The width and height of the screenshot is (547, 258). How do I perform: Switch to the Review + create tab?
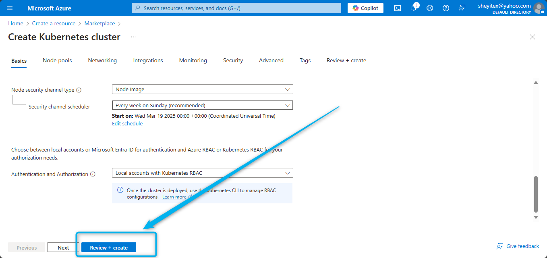pos(346,61)
